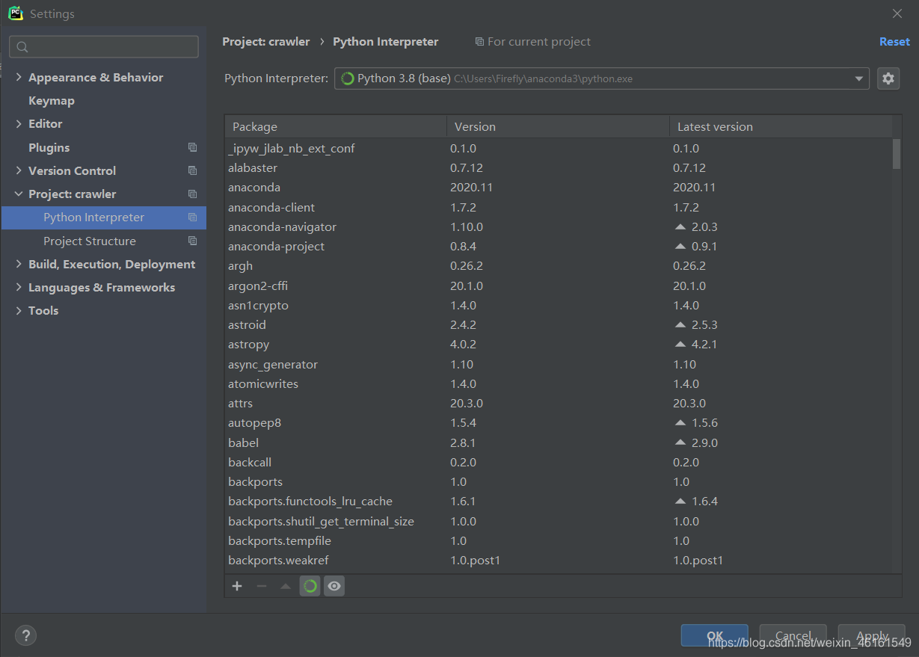Open the interpreter gear settings icon
This screenshot has width=919, height=657.
[888, 78]
